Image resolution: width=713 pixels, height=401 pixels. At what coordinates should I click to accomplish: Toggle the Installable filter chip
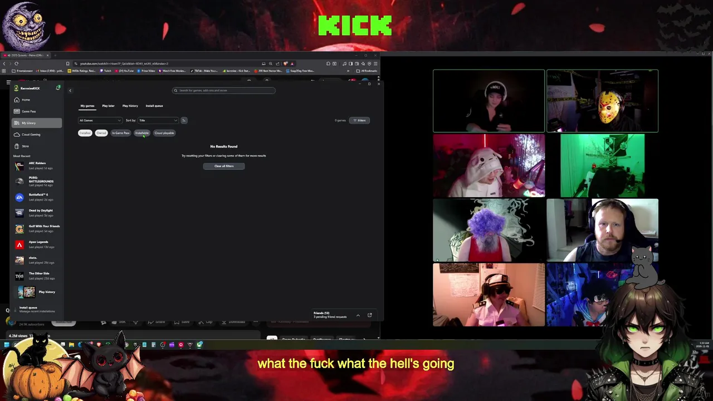[142, 133]
